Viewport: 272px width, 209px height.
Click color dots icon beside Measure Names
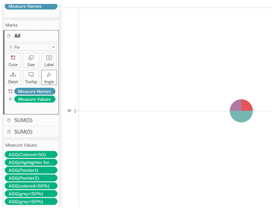11,91
